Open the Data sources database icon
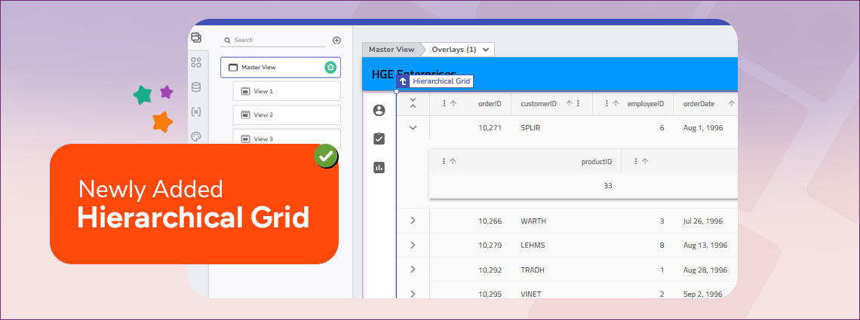The height and width of the screenshot is (320, 860). (x=196, y=87)
